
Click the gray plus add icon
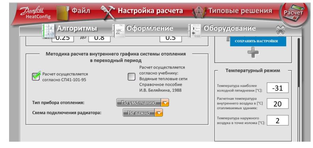point(253,53)
